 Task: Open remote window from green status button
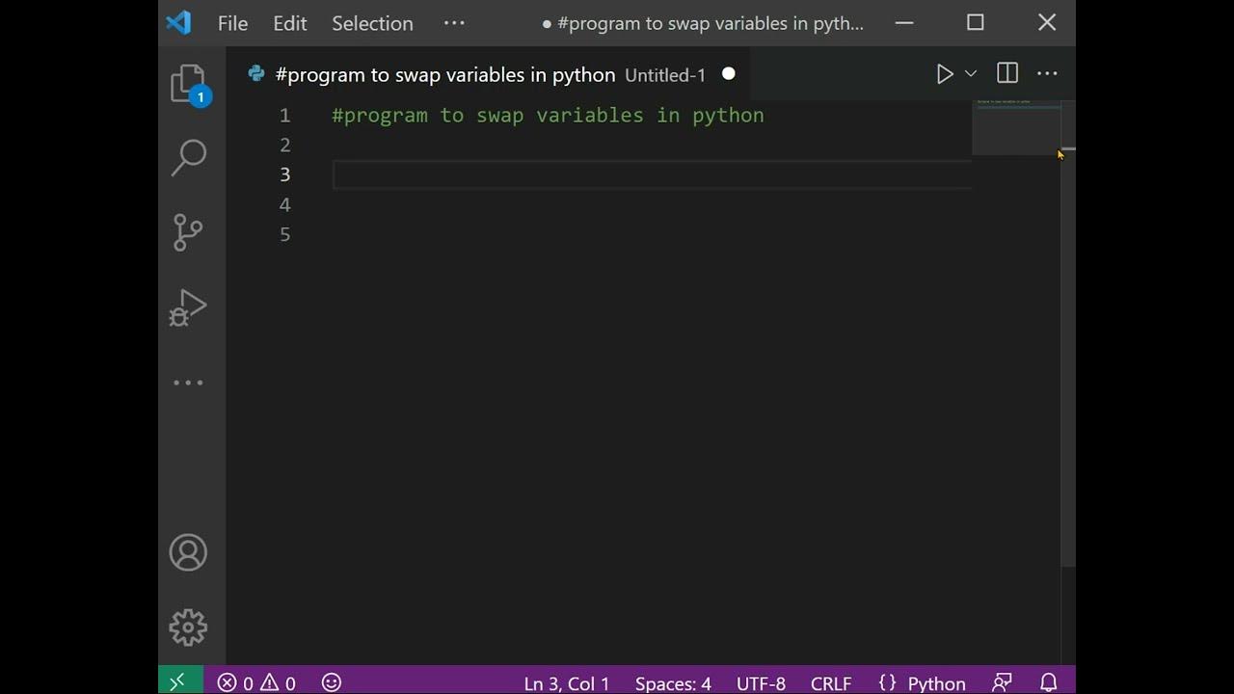[x=180, y=681]
